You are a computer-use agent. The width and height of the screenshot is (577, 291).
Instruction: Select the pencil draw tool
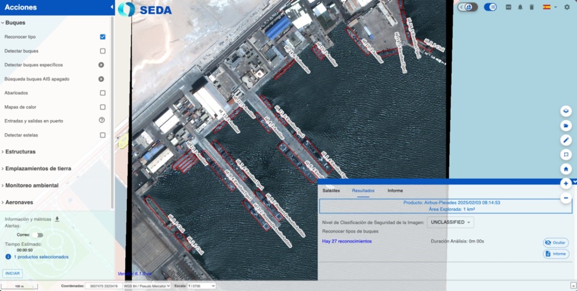[x=566, y=140]
